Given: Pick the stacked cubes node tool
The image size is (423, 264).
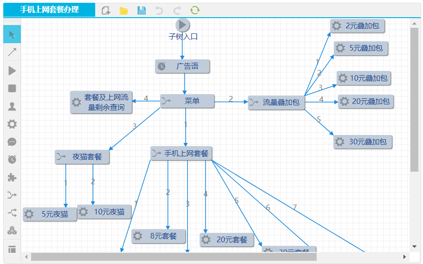Looking at the screenshot, I should [12, 231].
